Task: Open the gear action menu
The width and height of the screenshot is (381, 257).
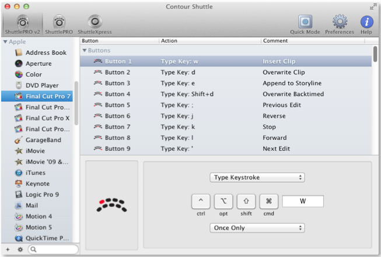Action: click(20, 249)
